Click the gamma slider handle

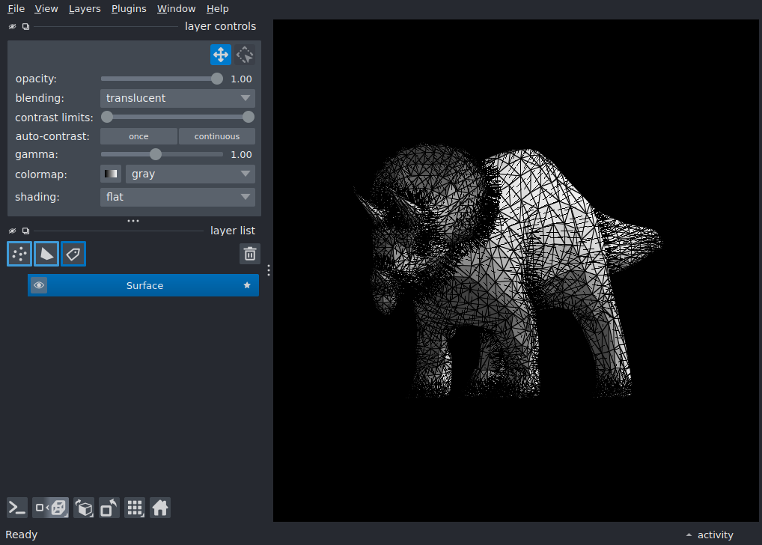tap(156, 155)
